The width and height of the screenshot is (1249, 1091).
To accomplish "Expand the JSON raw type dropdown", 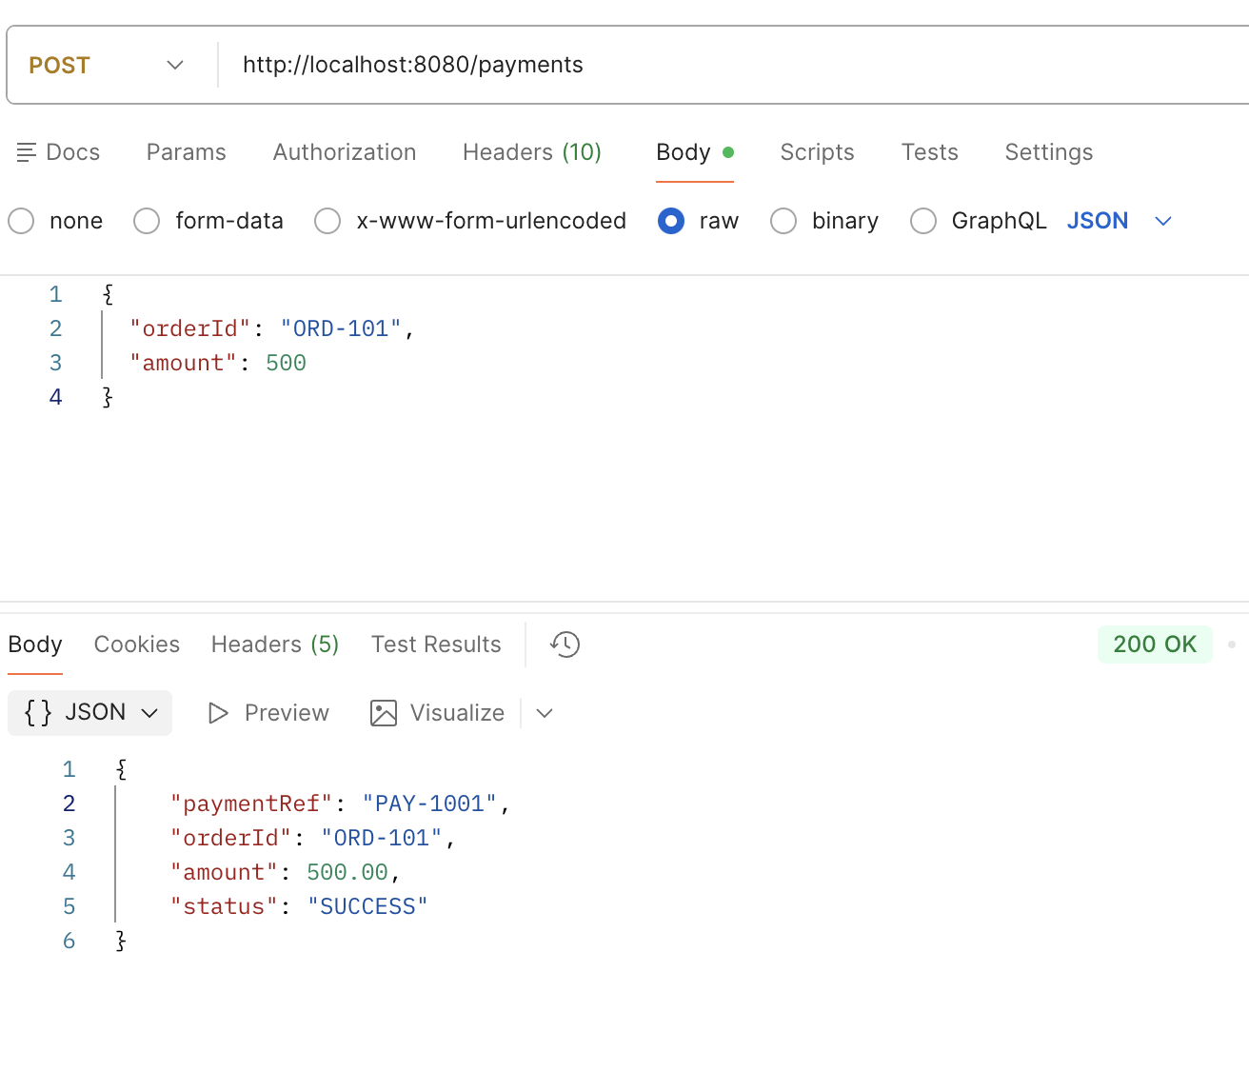I will [x=1162, y=221].
